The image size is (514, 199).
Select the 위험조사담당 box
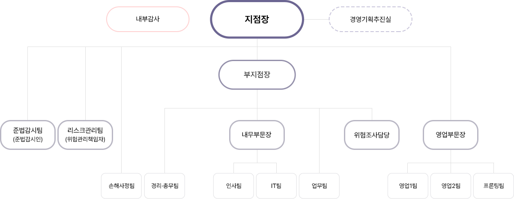[x=371, y=135]
